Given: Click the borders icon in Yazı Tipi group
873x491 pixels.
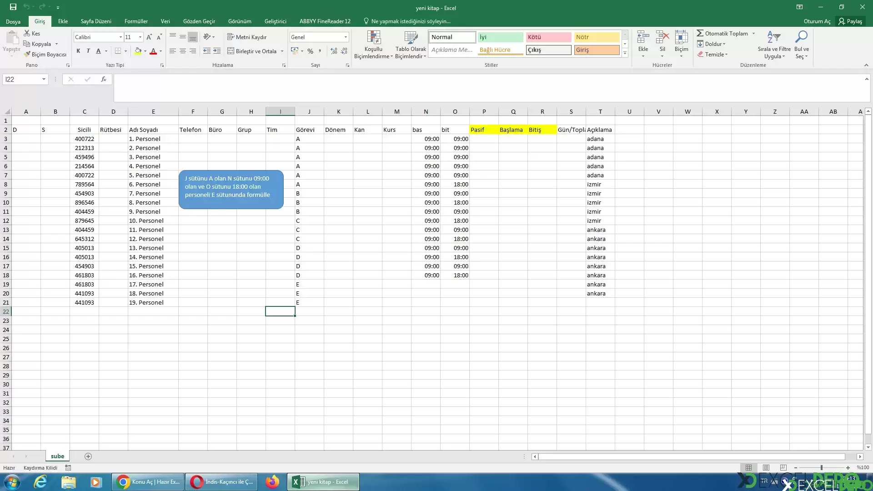Looking at the screenshot, I should 118,51.
